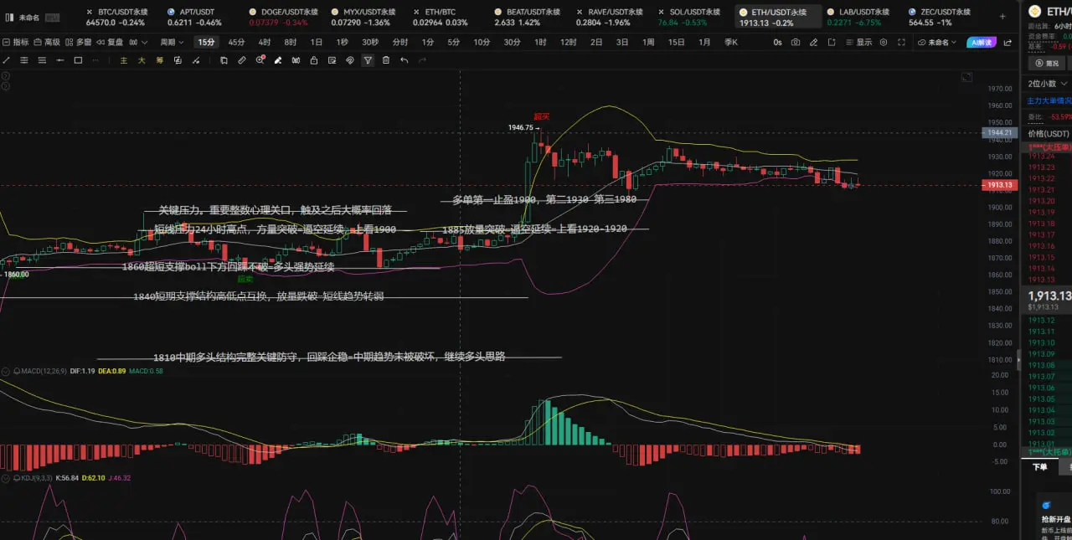Take a chart screenshot with camera icon
The width and height of the screenshot is (1072, 540).
pos(795,42)
